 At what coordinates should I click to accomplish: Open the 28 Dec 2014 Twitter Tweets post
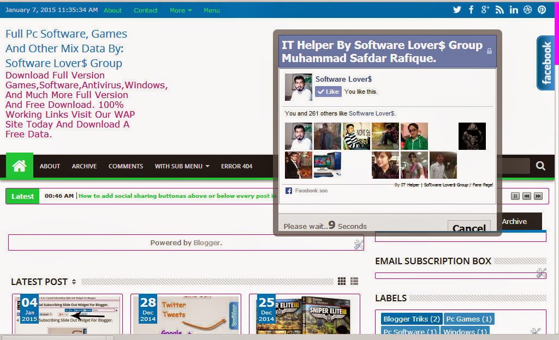click(186, 314)
